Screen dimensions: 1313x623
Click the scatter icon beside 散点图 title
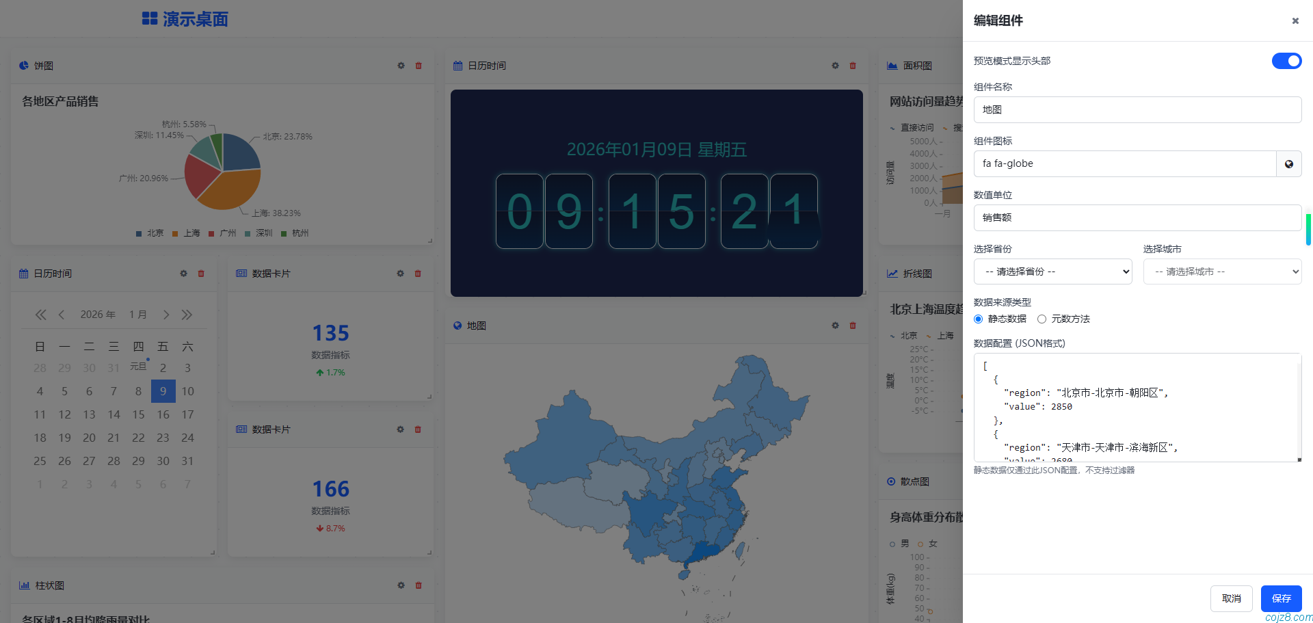point(890,481)
